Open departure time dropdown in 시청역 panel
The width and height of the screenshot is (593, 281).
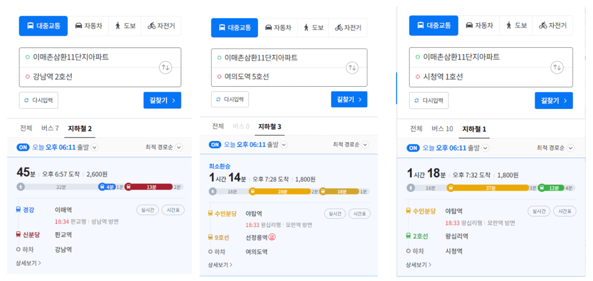(x=485, y=148)
